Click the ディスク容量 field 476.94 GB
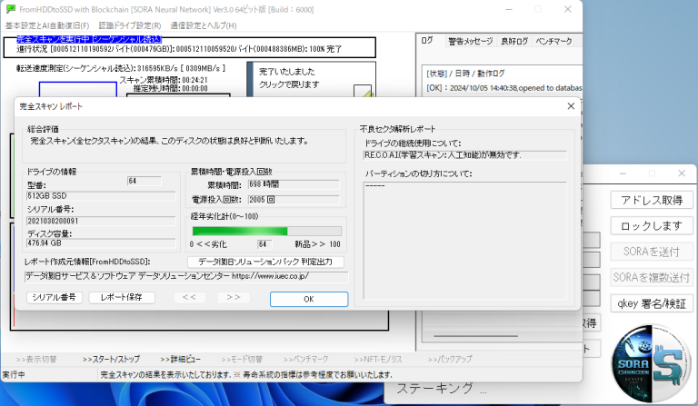Screen dimensions: 698x406 101,243
